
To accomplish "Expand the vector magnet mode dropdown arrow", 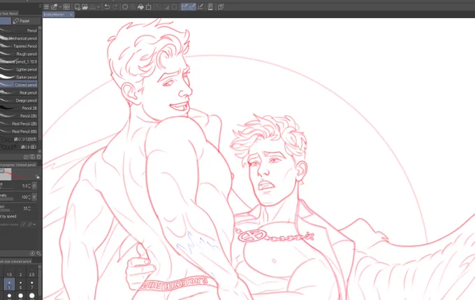I will pos(34,224).
